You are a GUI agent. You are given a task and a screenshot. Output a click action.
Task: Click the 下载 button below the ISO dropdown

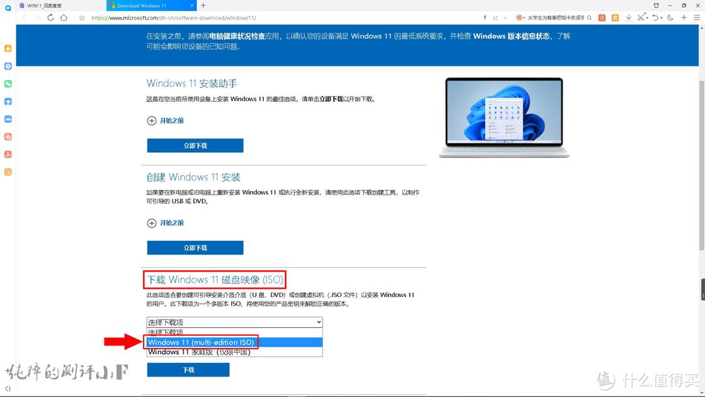(188, 369)
